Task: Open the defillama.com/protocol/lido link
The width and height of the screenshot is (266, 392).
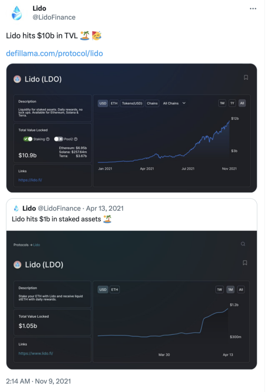Action: coord(54,53)
